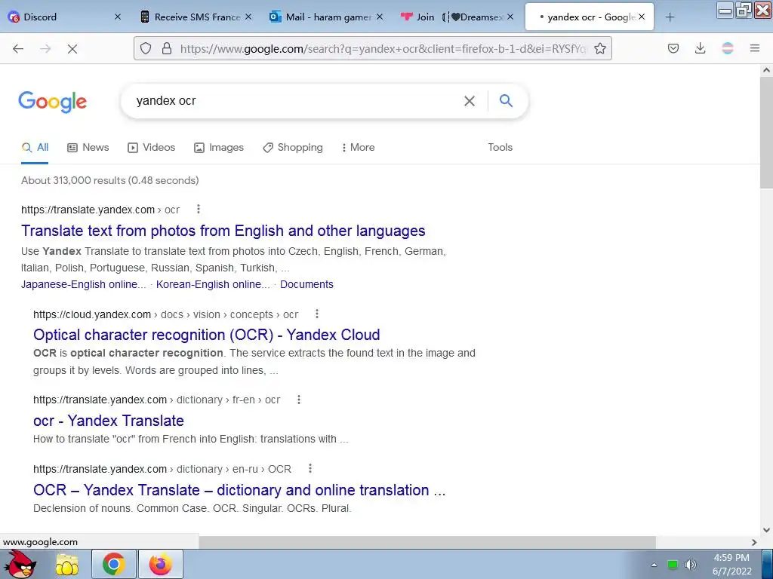
Task: Bookmark this page with the star
Action: (600, 48)
